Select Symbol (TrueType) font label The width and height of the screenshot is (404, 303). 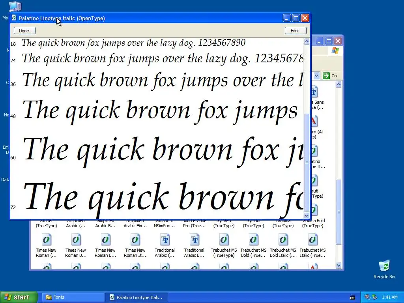[x=254, y=223]
